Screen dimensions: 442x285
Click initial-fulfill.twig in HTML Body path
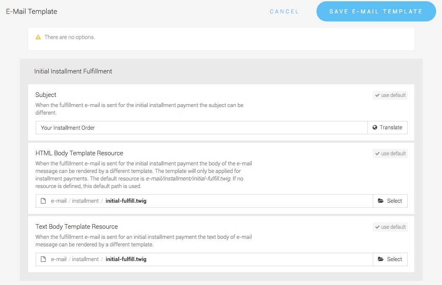tap(126, 201)
